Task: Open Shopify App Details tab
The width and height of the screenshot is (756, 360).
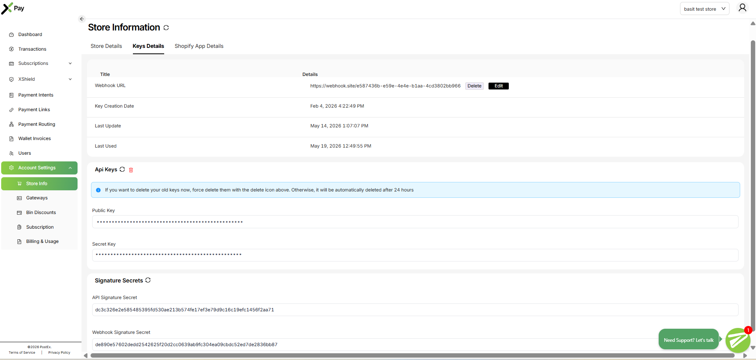Action: [199, 46]
